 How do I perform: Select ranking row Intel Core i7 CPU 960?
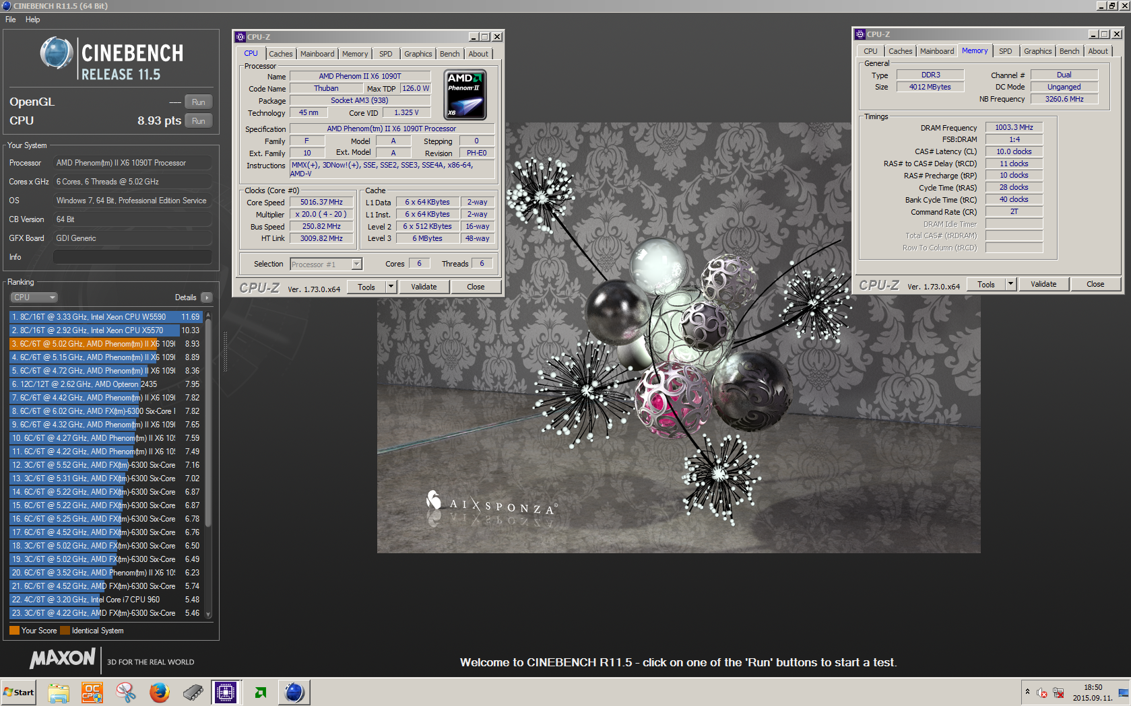pos(106,600)
